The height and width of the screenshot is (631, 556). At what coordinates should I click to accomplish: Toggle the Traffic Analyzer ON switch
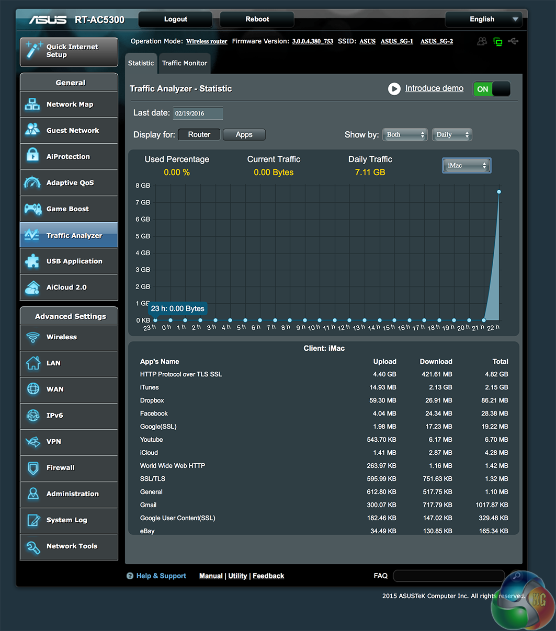[492, 89]
